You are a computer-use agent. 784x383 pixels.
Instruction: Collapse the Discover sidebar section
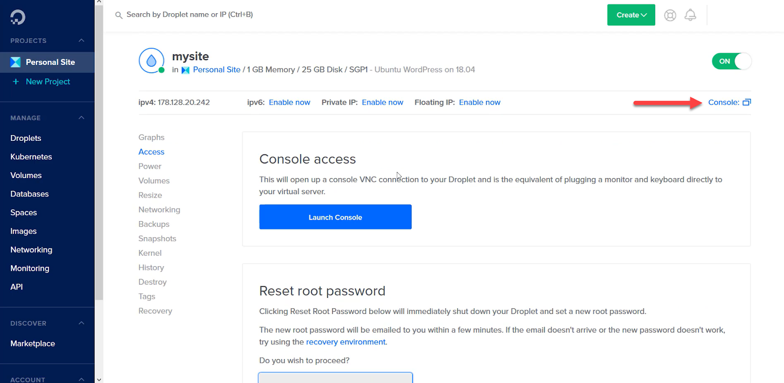81,323
